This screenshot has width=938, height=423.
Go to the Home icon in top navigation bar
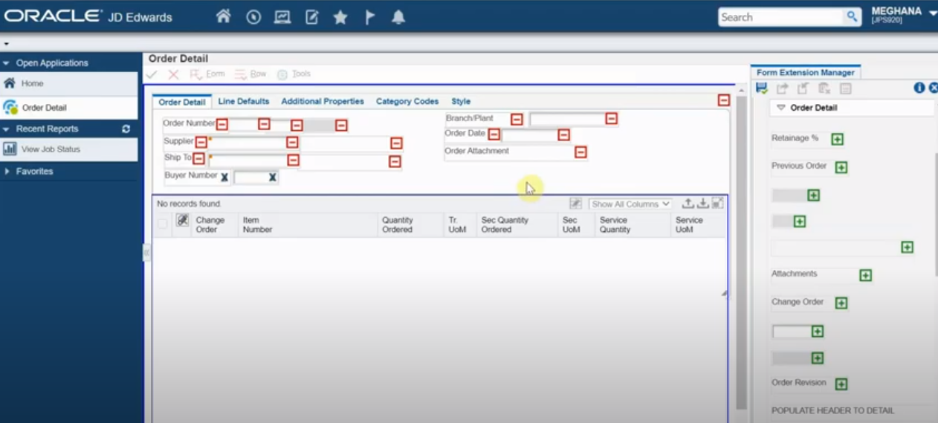223,16
